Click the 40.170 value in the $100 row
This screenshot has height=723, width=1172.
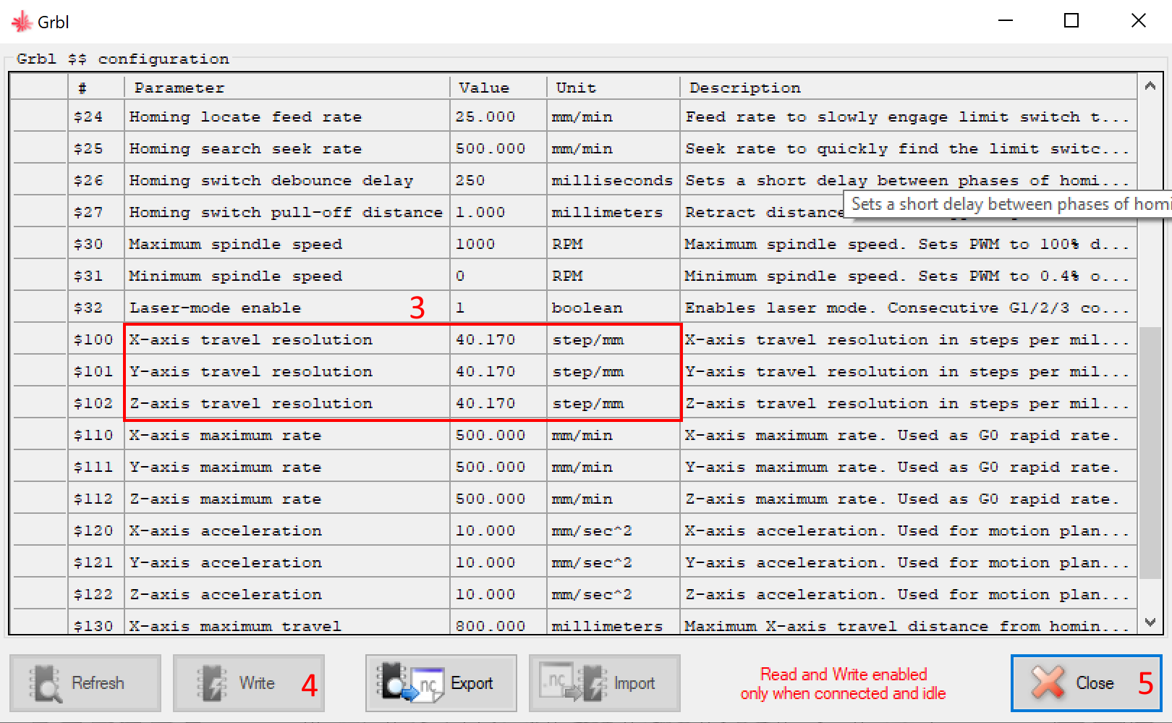point(498,339)
